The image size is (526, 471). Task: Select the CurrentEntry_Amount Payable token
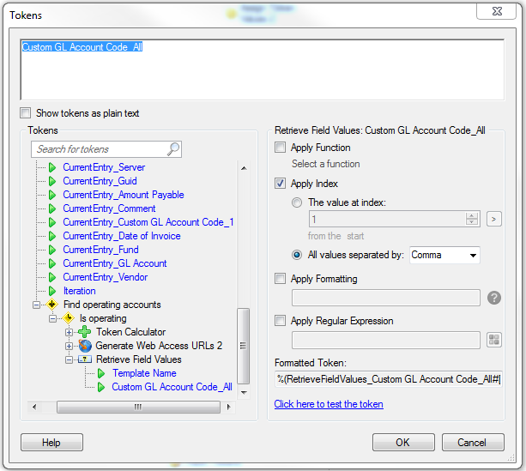click(x=124, y=195)
